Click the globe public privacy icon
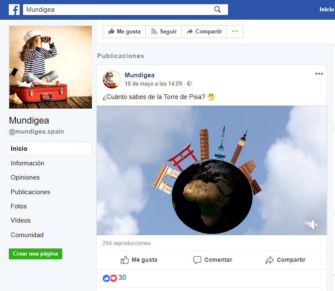The image size is (335, 291). tap(189, 84)
